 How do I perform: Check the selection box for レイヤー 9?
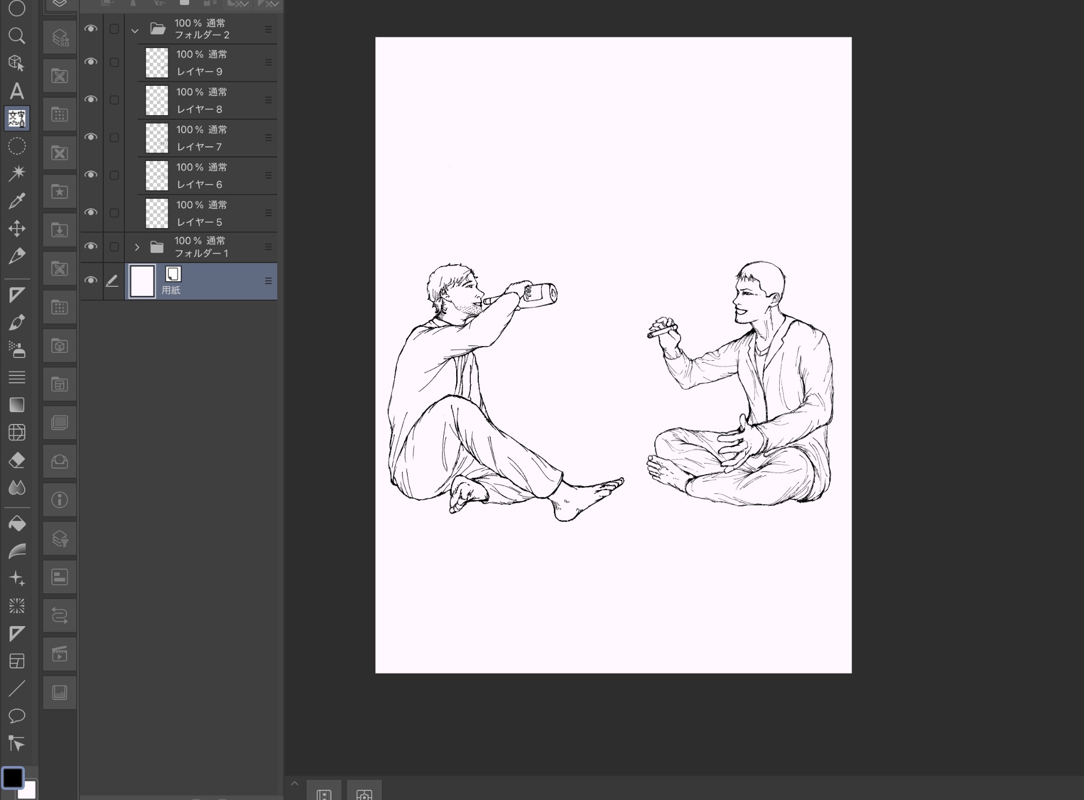tap(114, 62)
